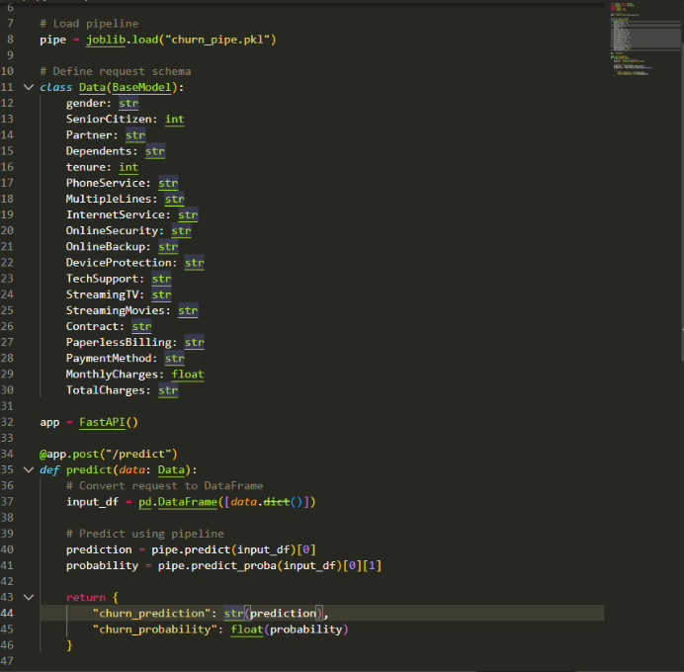The width and height of the screenshot is (684, 672).
Task: Click the probability variable on line 41
Action: pyautogui.click(x=102, y=565)
